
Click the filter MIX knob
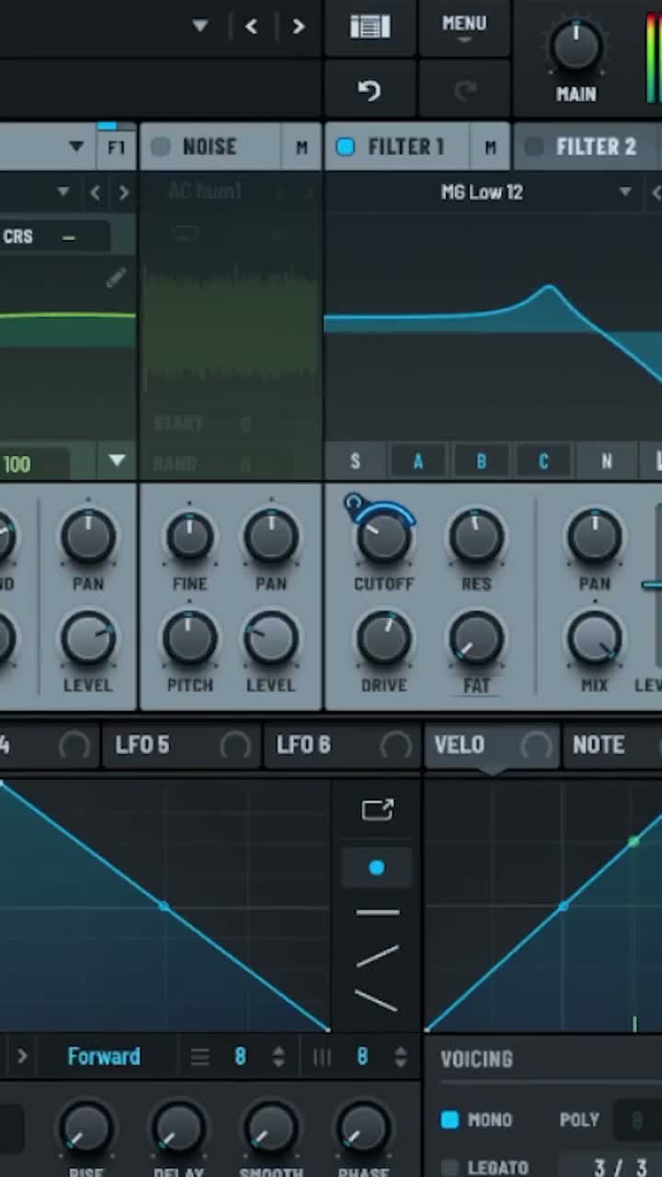point(594,638)
